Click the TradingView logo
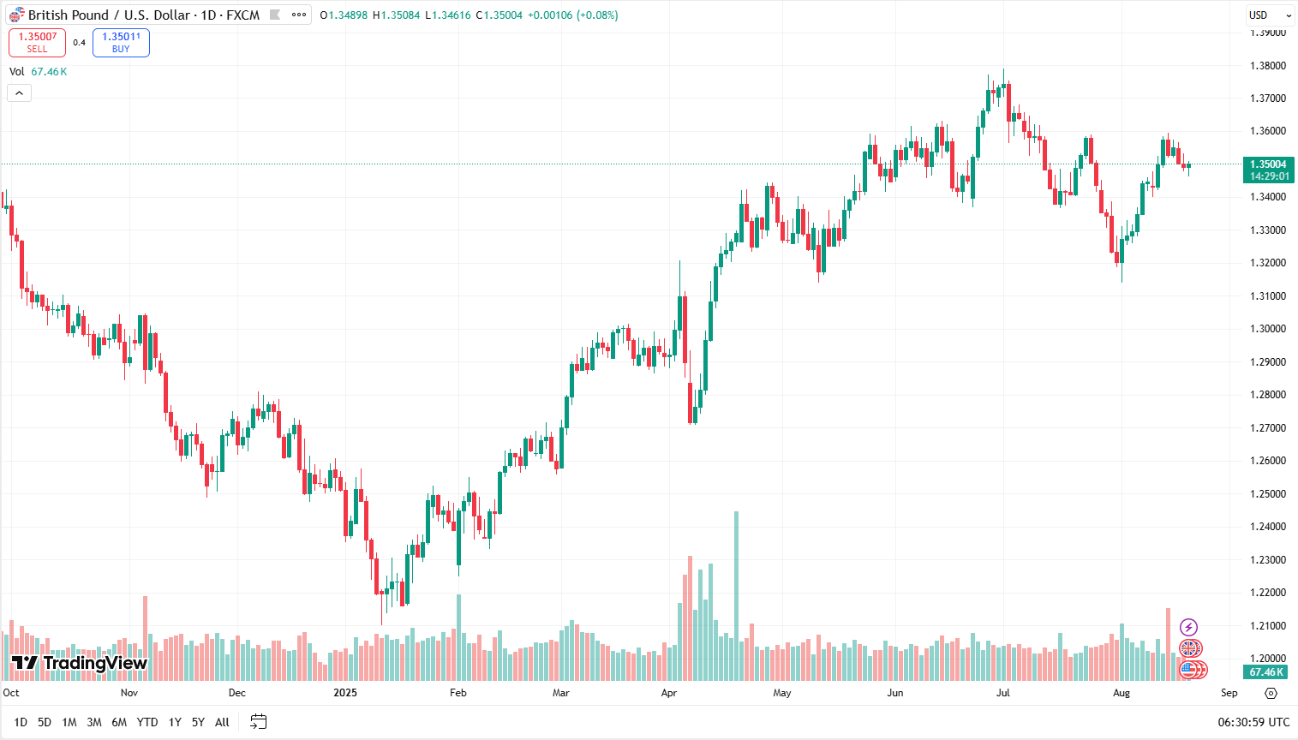The image size is (1298, 740). [x=80, y=663]
